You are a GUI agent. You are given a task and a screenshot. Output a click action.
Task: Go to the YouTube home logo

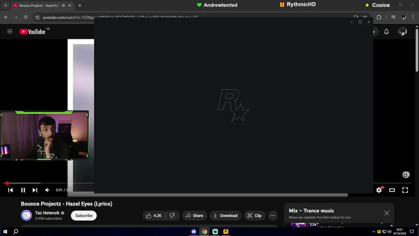[x=32, y=31]
